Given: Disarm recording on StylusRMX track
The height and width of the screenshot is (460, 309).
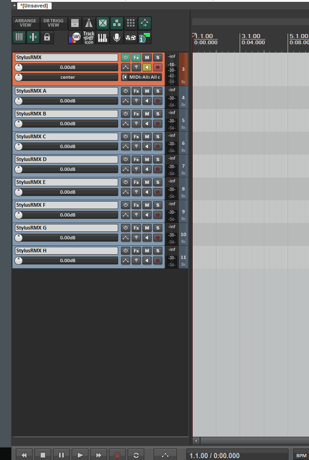Looking at the screenshot, I should (158, 68).
